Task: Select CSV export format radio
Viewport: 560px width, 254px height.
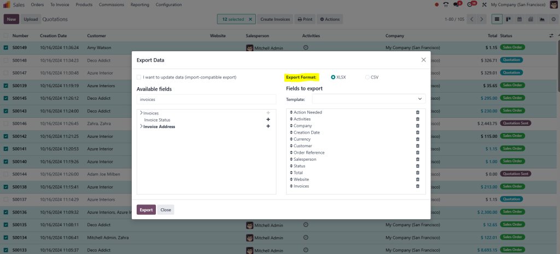Action: (367, 77)
